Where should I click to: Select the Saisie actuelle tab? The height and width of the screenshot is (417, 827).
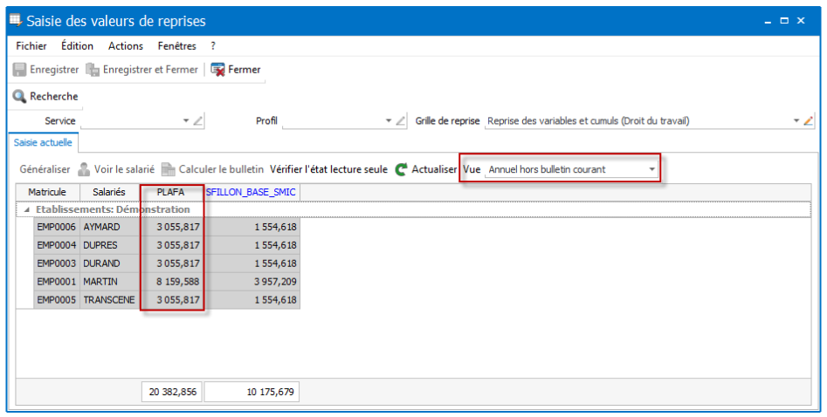coord(43,142)
